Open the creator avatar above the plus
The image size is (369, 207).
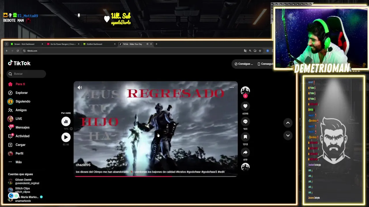coord(245,90)
